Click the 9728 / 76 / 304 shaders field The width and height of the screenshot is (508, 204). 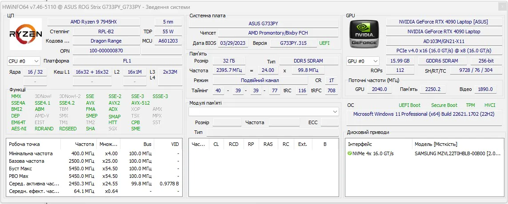pyautogui.click(x=476, y=70)
